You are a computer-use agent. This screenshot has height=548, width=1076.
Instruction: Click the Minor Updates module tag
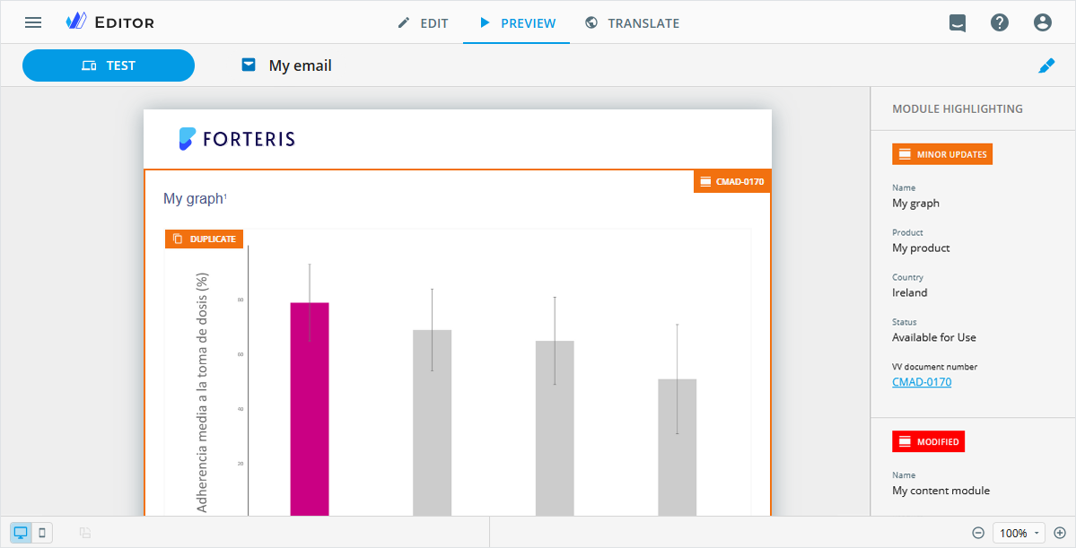942,154
